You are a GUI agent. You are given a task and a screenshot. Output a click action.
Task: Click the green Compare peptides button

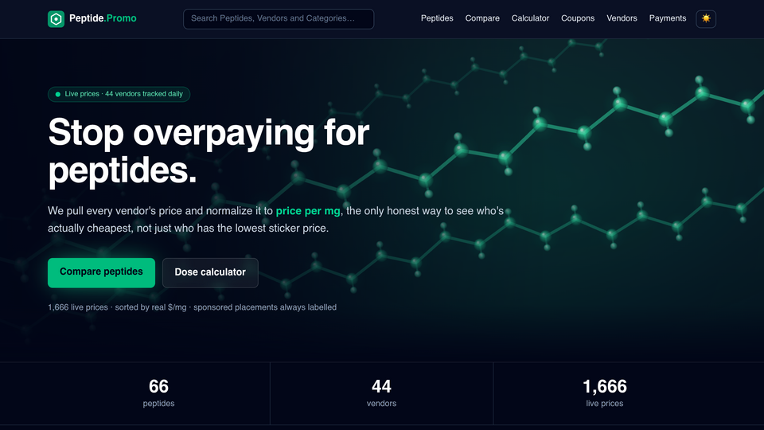(101, 272)
